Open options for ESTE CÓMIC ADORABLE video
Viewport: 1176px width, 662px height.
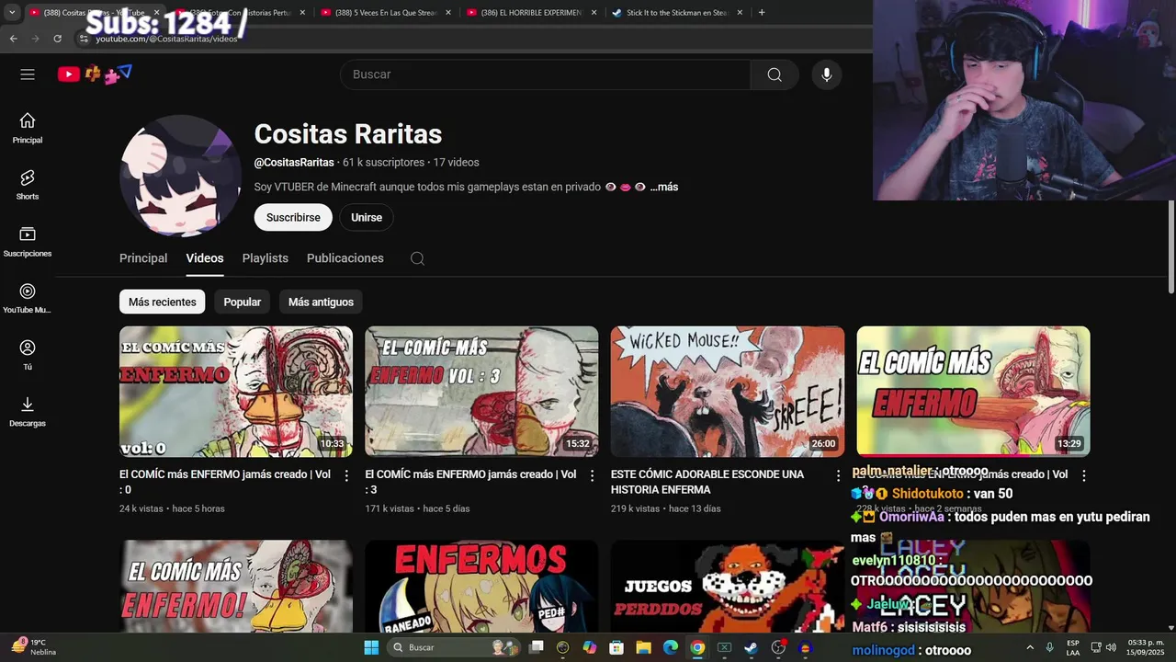838,475
